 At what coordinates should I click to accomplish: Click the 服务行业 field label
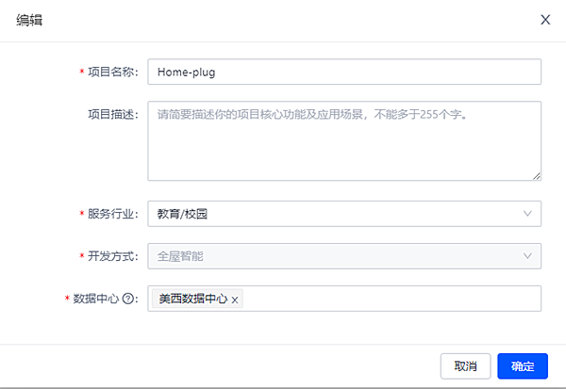[112, 214]
